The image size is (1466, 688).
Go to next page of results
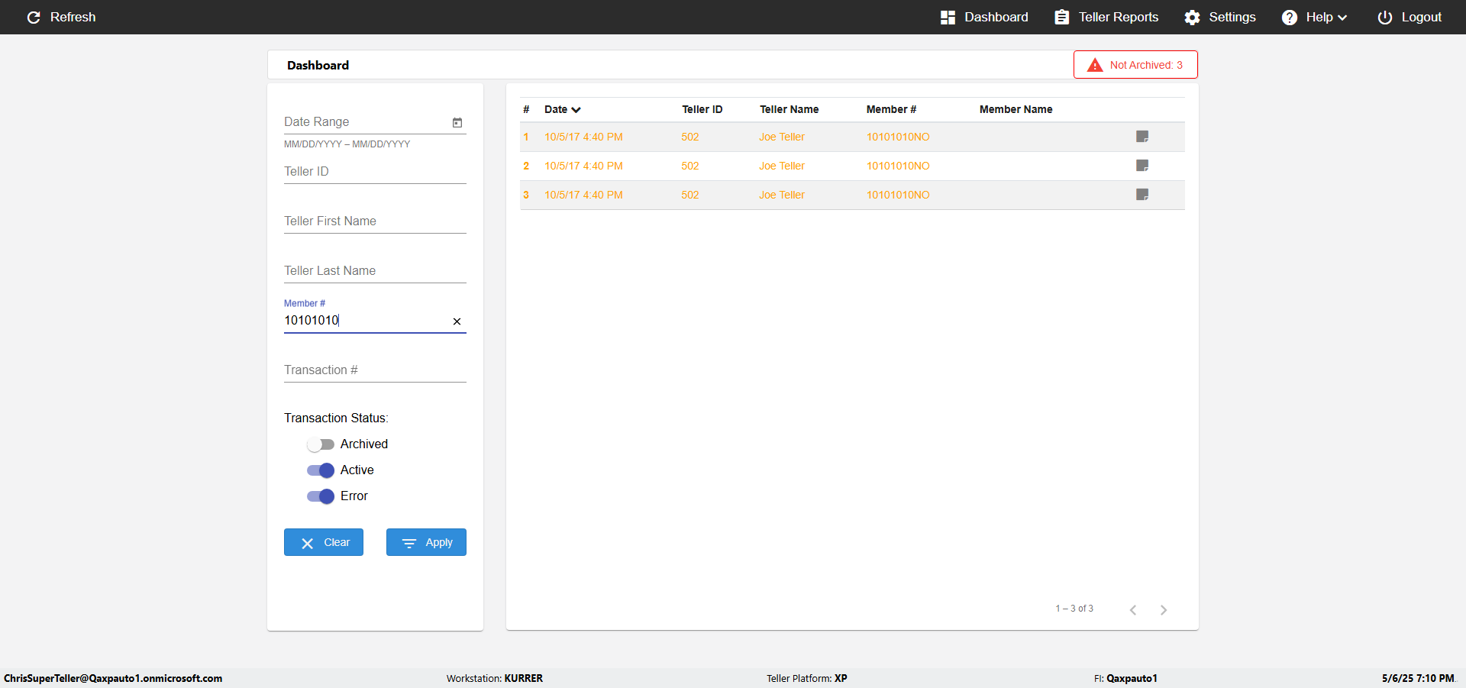tap(1164, 609)
